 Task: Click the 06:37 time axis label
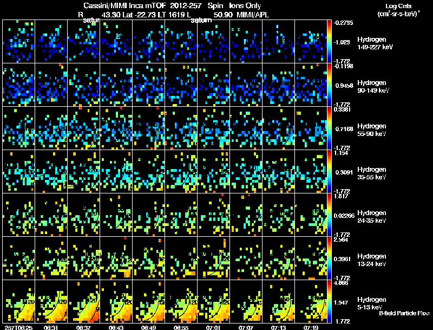click(83, 327)
